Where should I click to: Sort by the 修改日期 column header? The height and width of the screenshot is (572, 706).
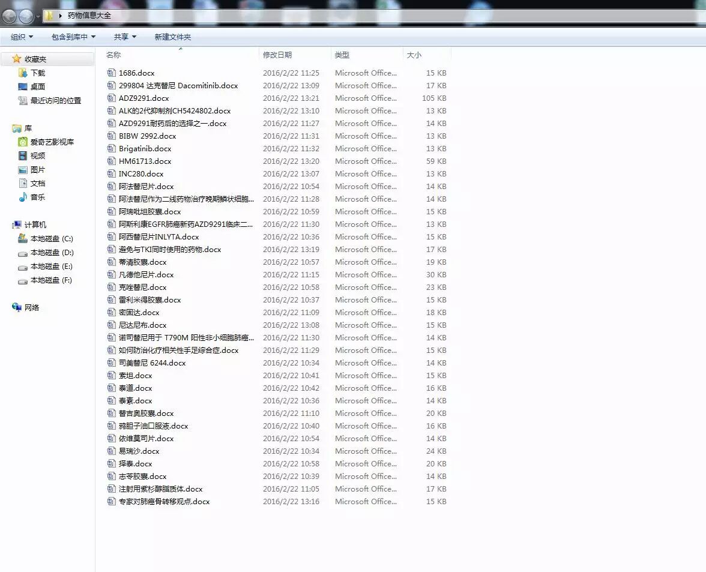[277, 55]
